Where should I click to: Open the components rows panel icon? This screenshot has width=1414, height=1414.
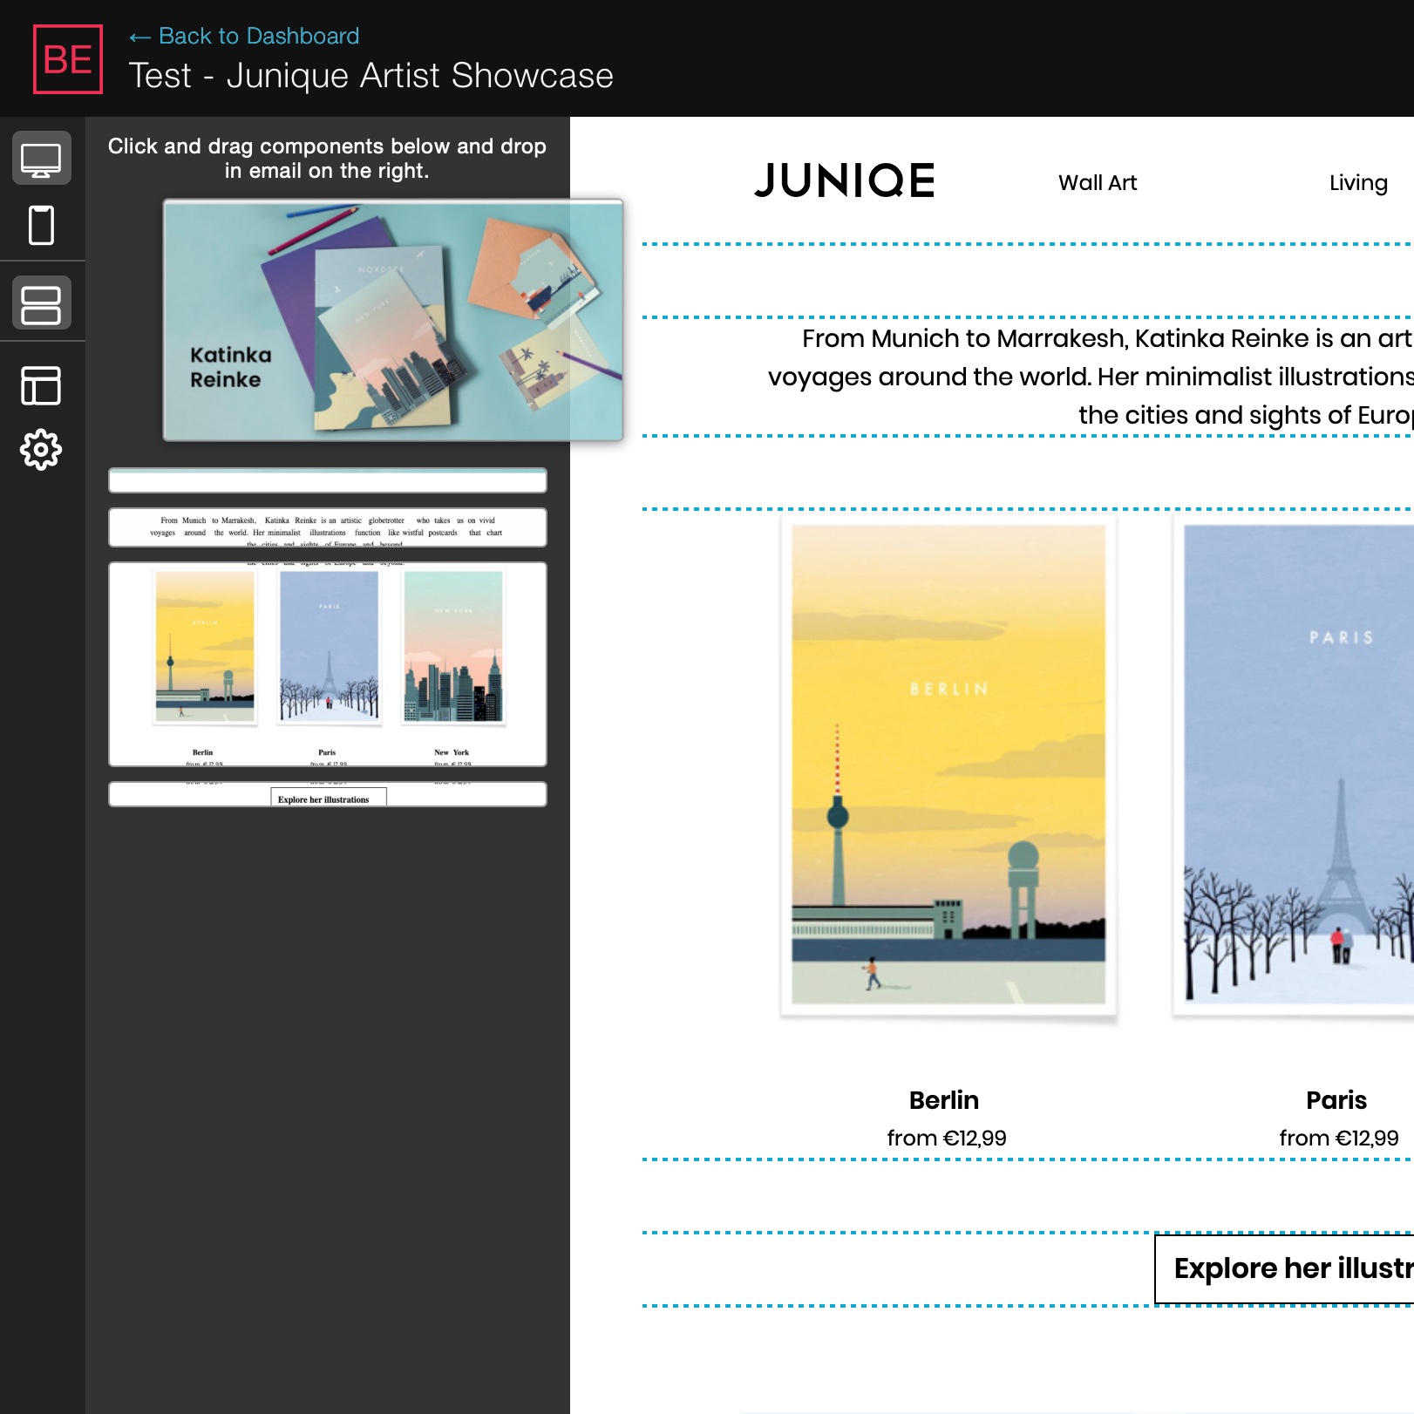click(x=42, y=303)
